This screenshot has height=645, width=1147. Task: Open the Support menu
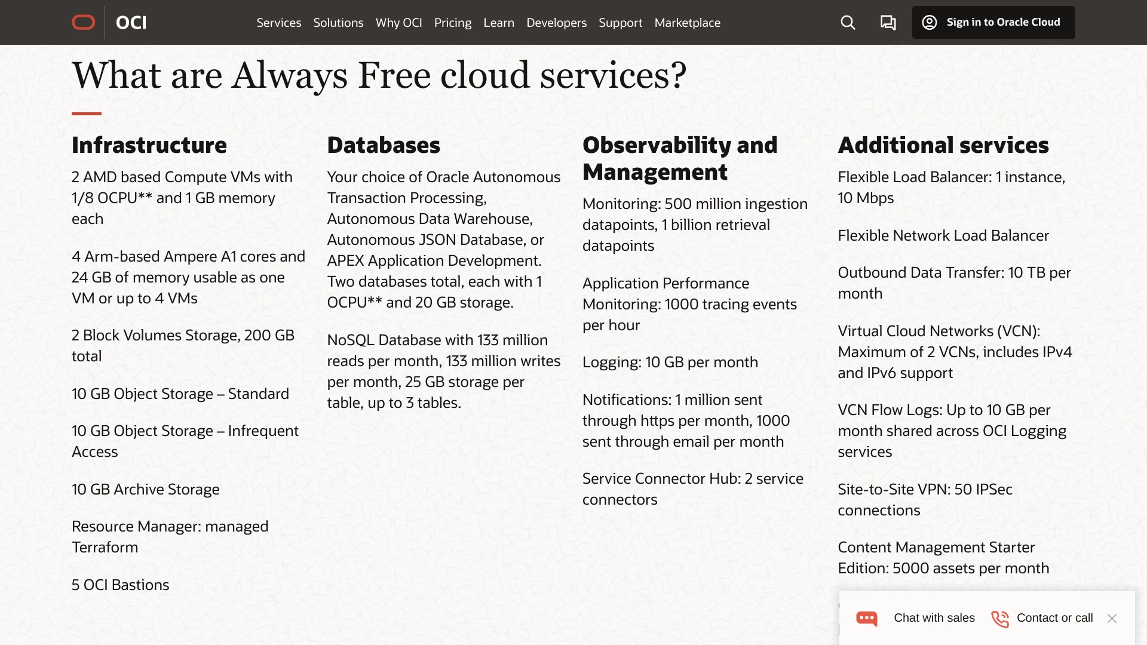coord(620,23)
